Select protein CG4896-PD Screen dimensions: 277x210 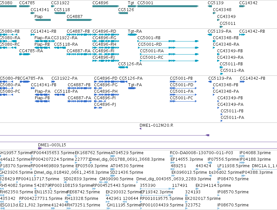pos(106,82)
